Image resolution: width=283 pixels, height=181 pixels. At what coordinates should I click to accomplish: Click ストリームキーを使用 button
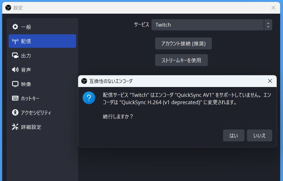(181, 60)
